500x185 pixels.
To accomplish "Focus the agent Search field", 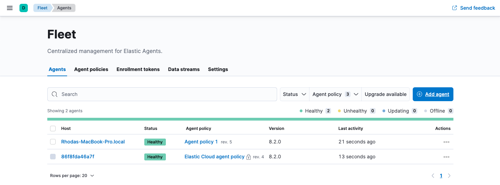I will [x=162, y=94].
